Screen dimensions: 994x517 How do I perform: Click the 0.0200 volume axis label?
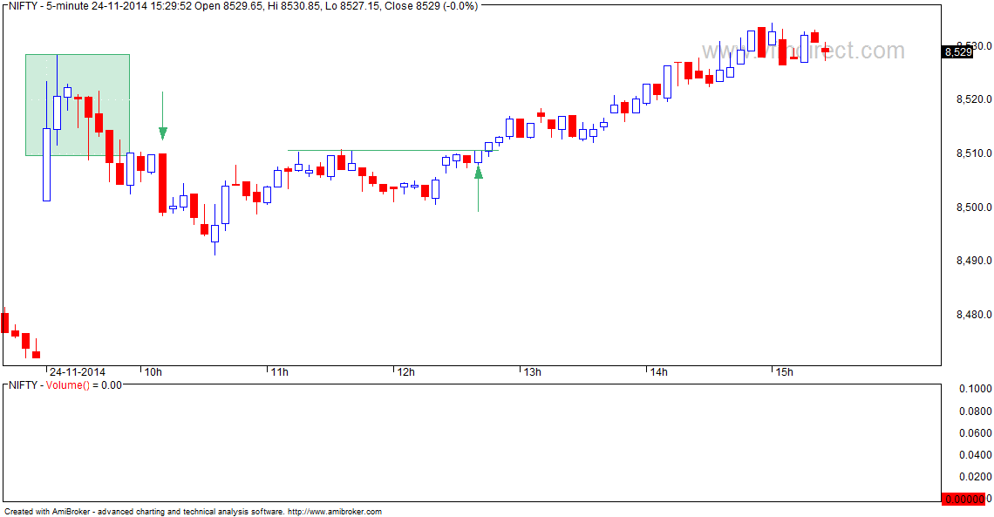(x=977, y=477)
